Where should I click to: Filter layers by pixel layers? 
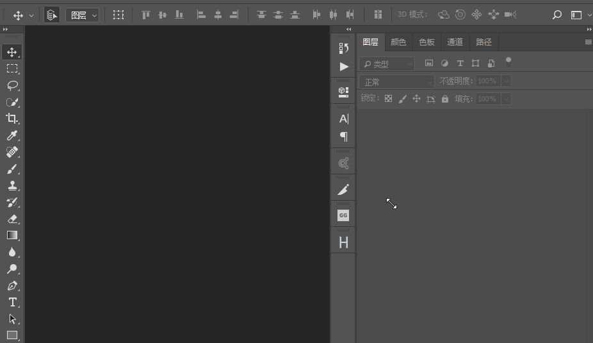point(429,63)
